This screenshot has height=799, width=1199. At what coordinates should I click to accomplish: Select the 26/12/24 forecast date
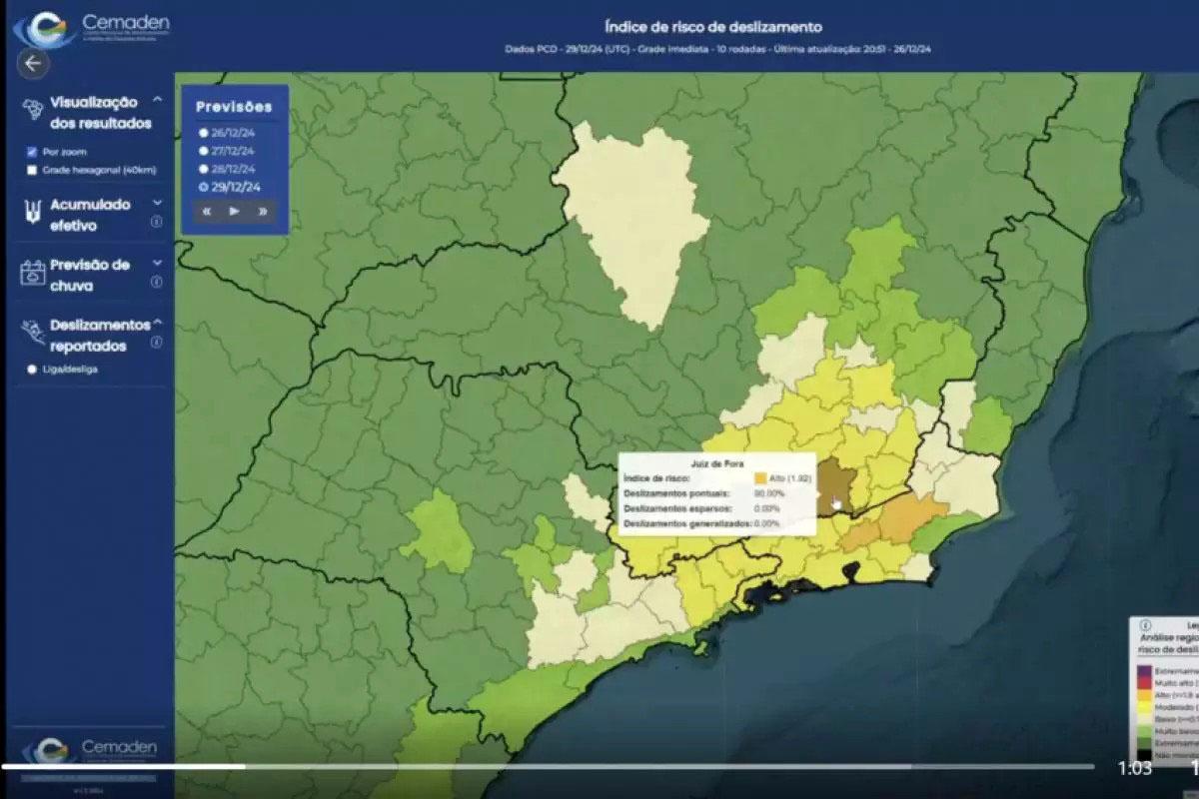tap(203, 132)
